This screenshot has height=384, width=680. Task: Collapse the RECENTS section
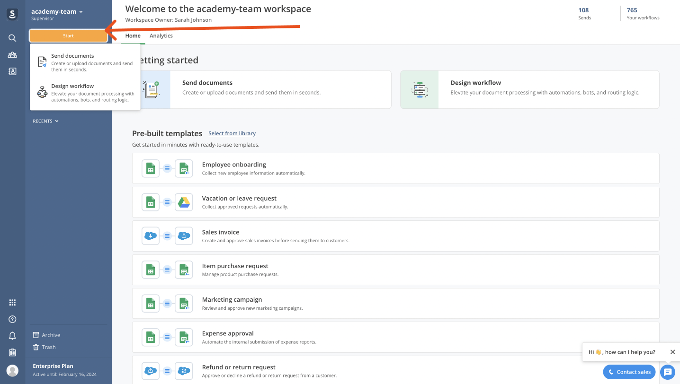pos(45,121)
